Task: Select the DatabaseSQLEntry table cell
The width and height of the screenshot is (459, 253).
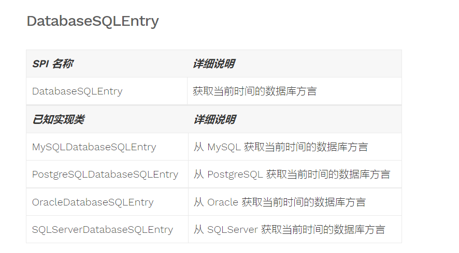Action: coord(77,91)
